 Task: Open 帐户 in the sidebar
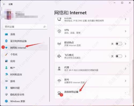pos(25,68)
